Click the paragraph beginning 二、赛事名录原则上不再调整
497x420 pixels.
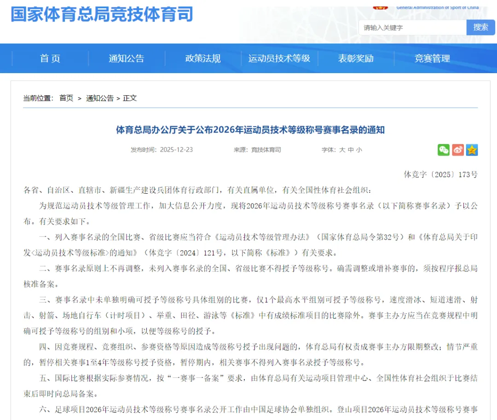tap(250, 276)
